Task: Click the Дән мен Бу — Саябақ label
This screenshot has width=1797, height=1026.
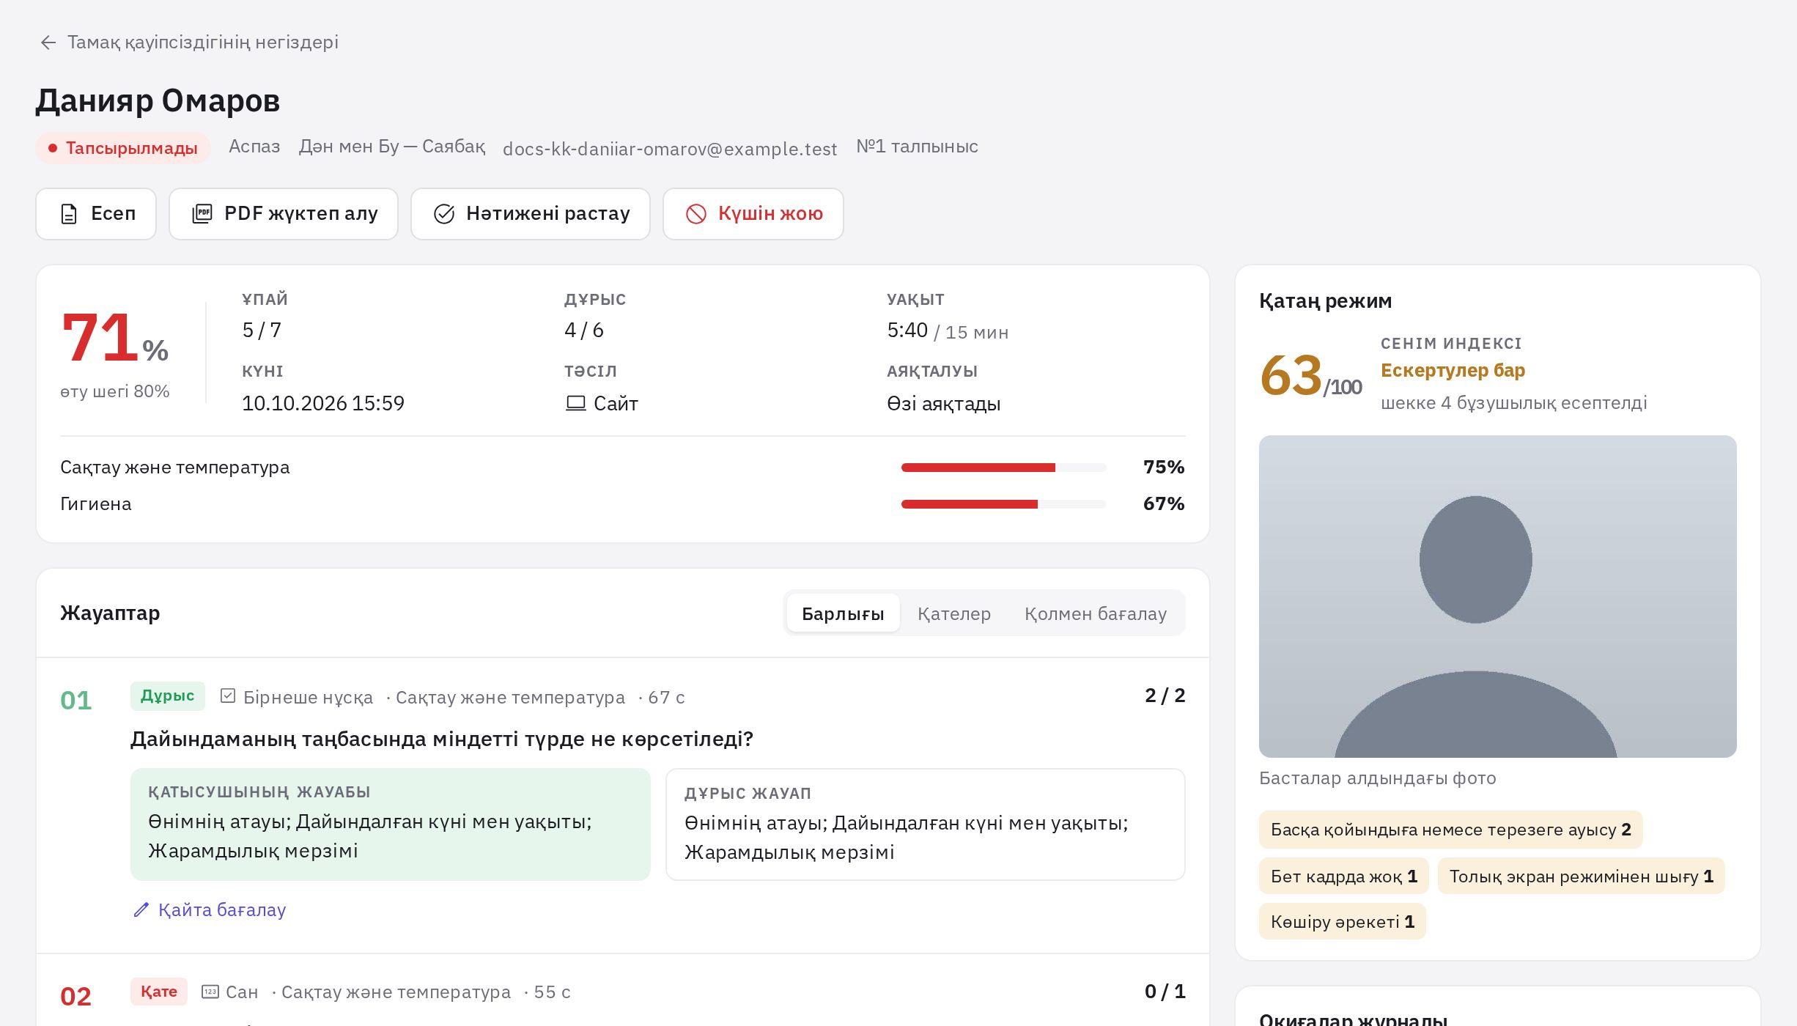Action: click(392, 147)
